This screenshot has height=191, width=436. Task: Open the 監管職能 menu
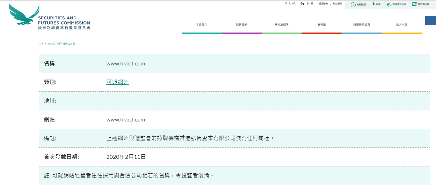click(x=241, y=25)
